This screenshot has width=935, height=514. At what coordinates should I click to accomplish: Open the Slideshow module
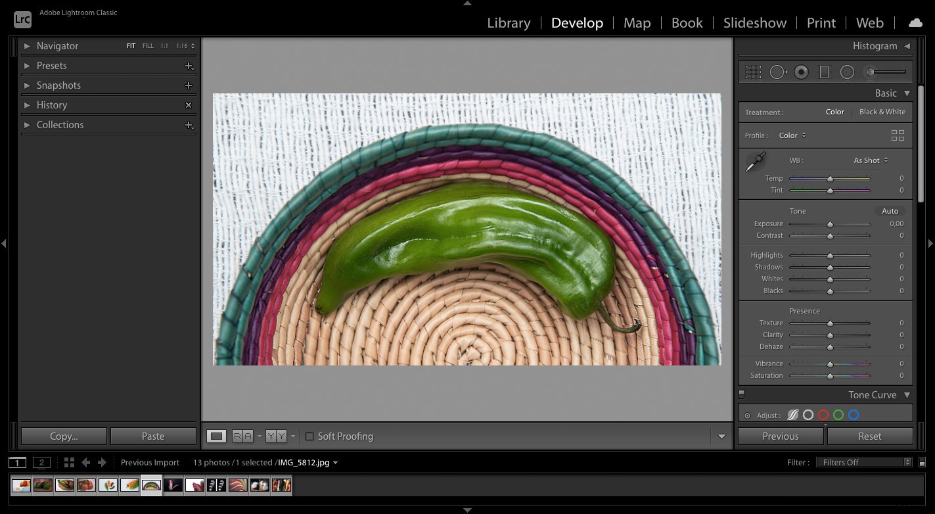[754, 23]
